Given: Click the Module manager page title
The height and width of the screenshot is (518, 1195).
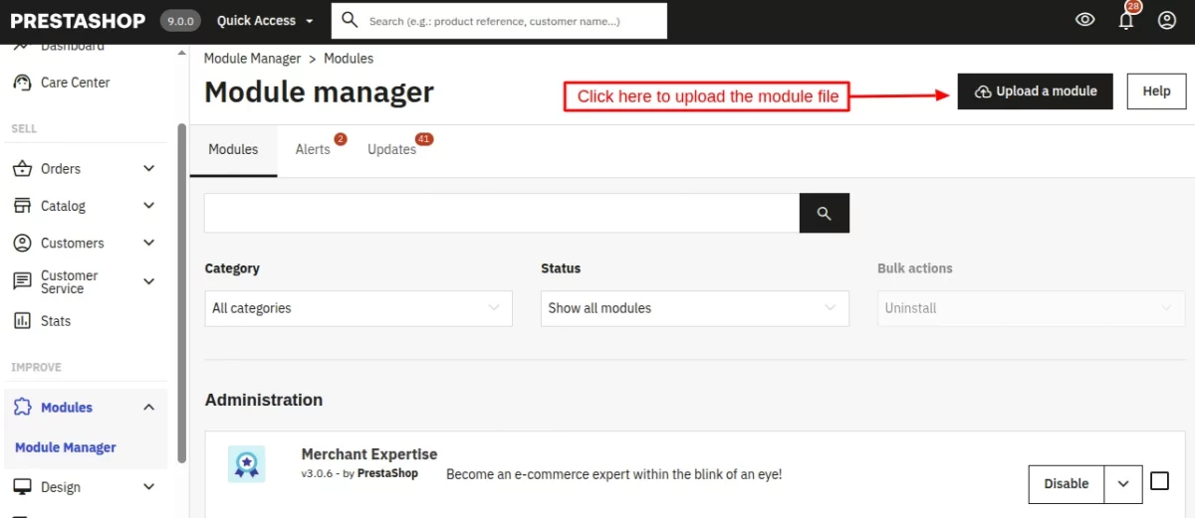Looking at the screenshot, I should point(320,92).
